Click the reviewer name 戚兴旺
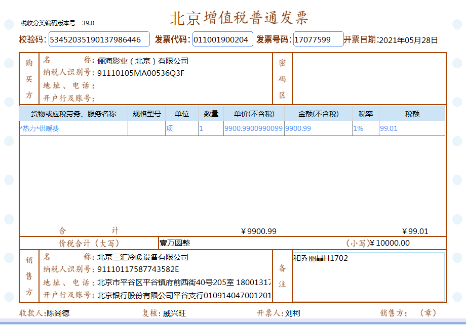The height and width of the screenshot is (325, 466). point(174,313)
